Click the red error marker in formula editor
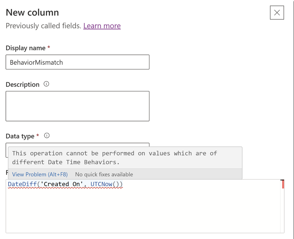 coord(283,184)
